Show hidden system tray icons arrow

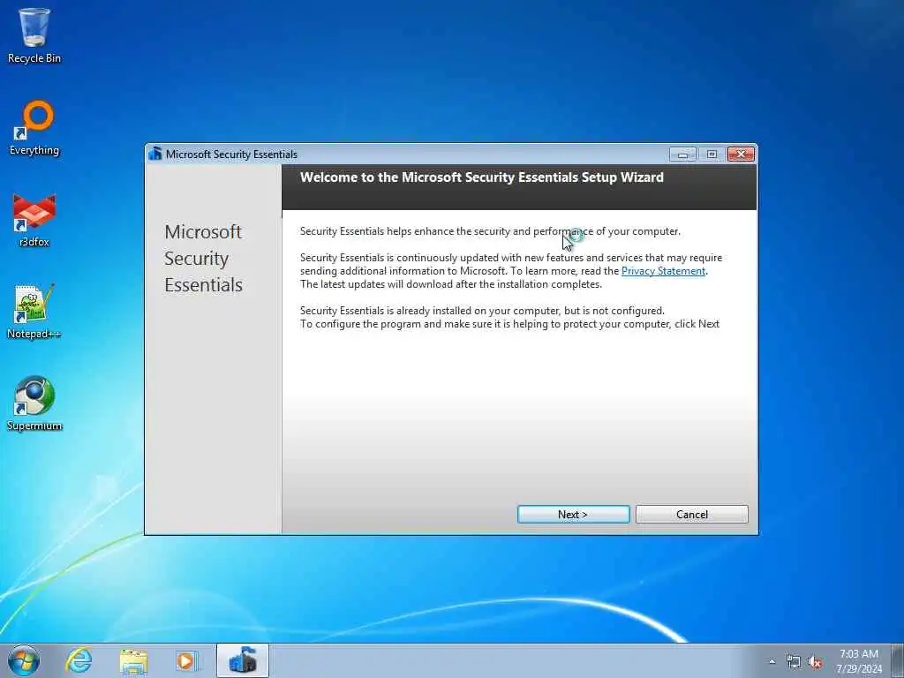pyautogui.click(x=772, y=662)
